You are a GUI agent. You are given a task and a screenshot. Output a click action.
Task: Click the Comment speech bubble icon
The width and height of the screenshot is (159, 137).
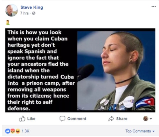tap(62, 119)
